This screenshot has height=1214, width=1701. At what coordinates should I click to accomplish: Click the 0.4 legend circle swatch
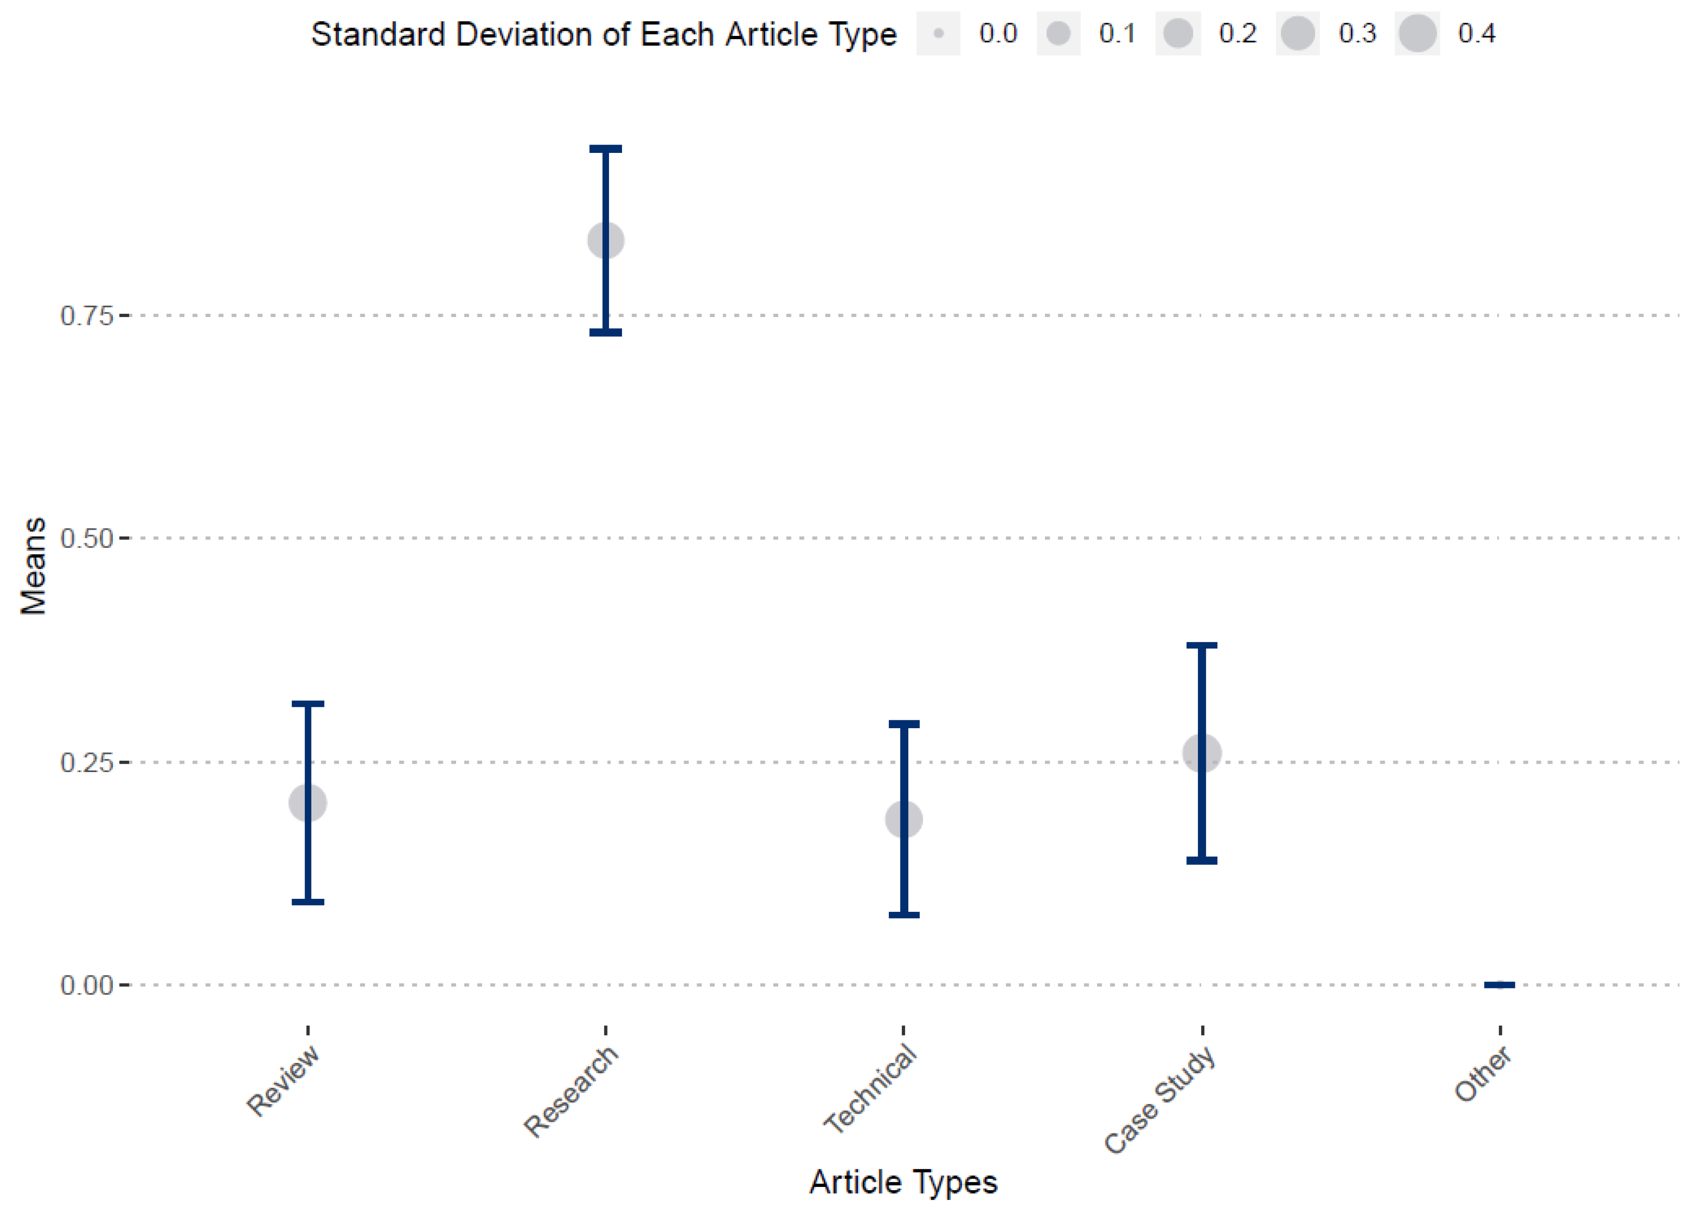tap(1417, 34)
